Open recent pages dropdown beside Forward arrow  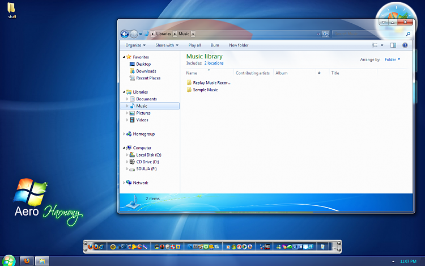tap(141, 34)
